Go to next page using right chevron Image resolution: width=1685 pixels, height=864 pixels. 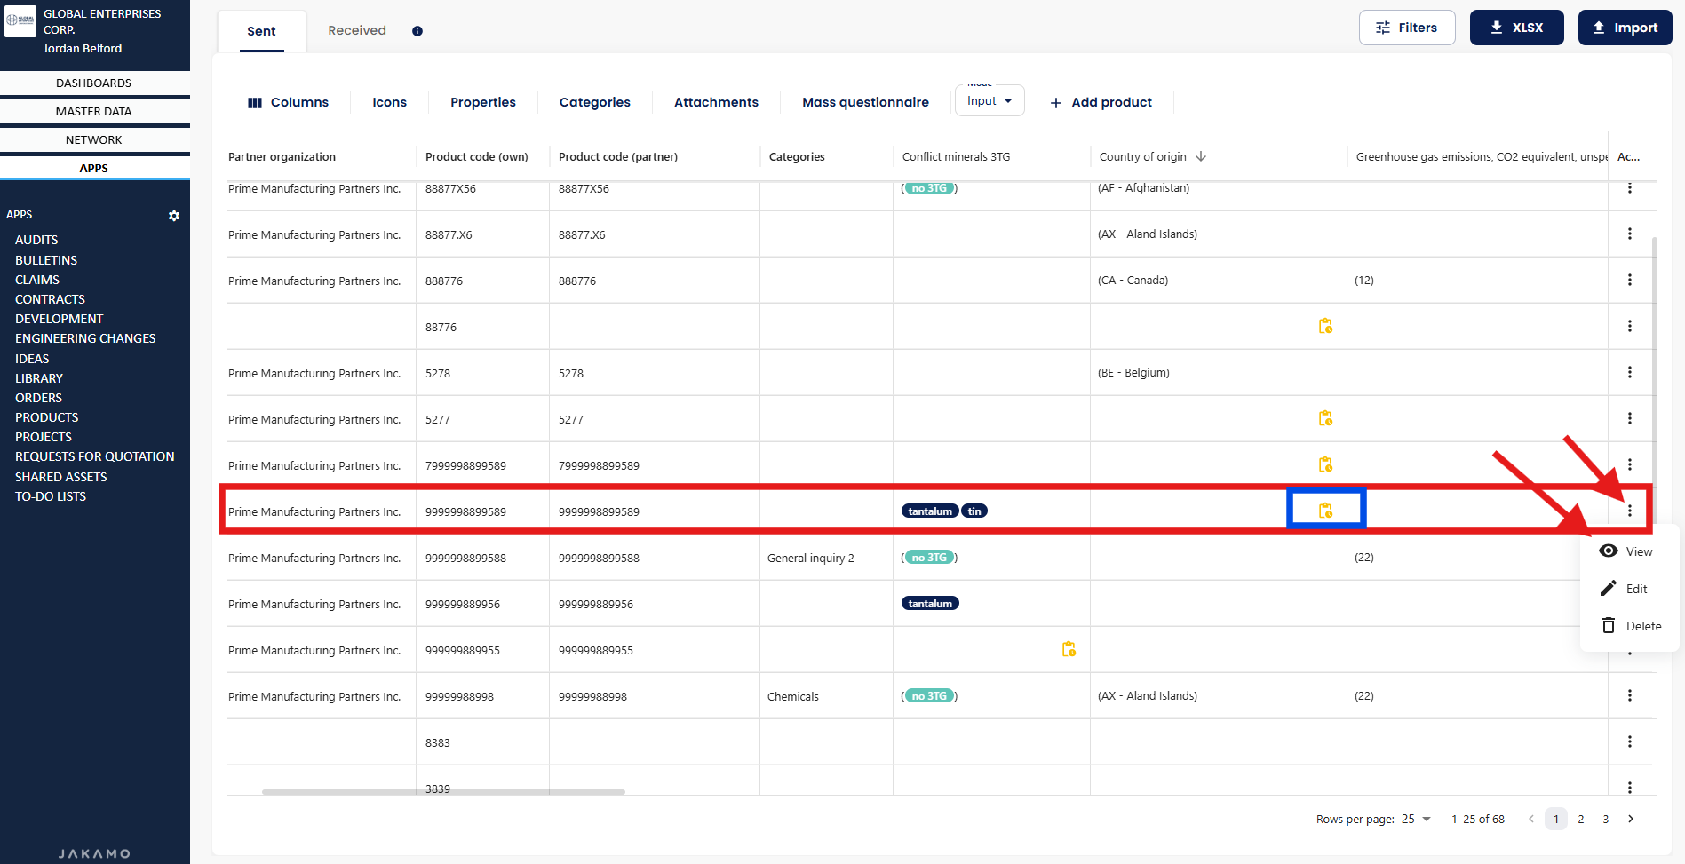1631,819
